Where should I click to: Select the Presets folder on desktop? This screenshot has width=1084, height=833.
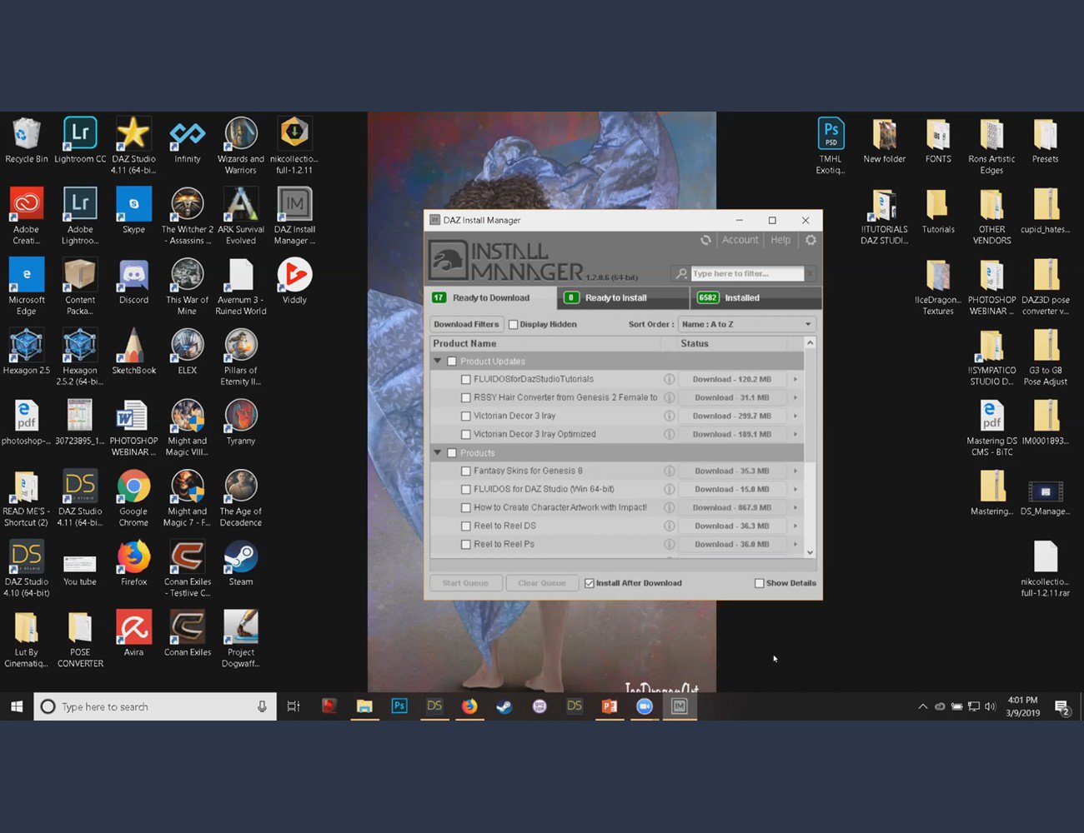[1045, 140]
